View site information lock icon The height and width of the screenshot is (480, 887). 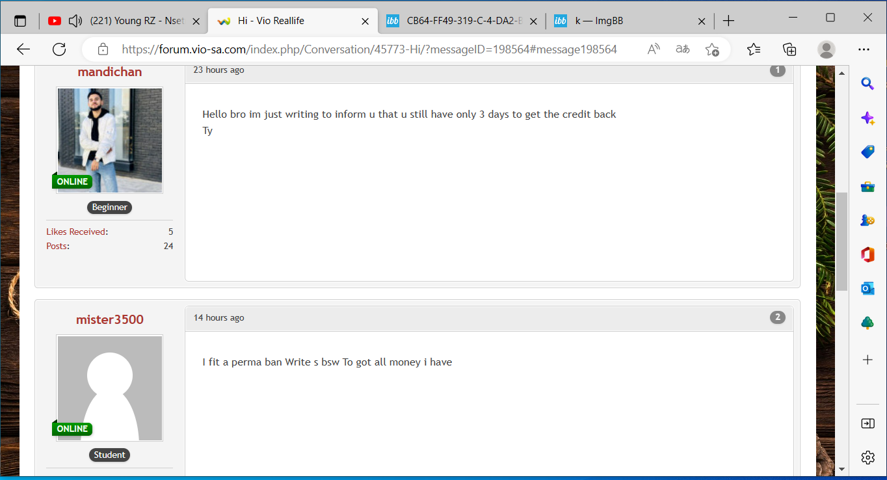[103, 49]
